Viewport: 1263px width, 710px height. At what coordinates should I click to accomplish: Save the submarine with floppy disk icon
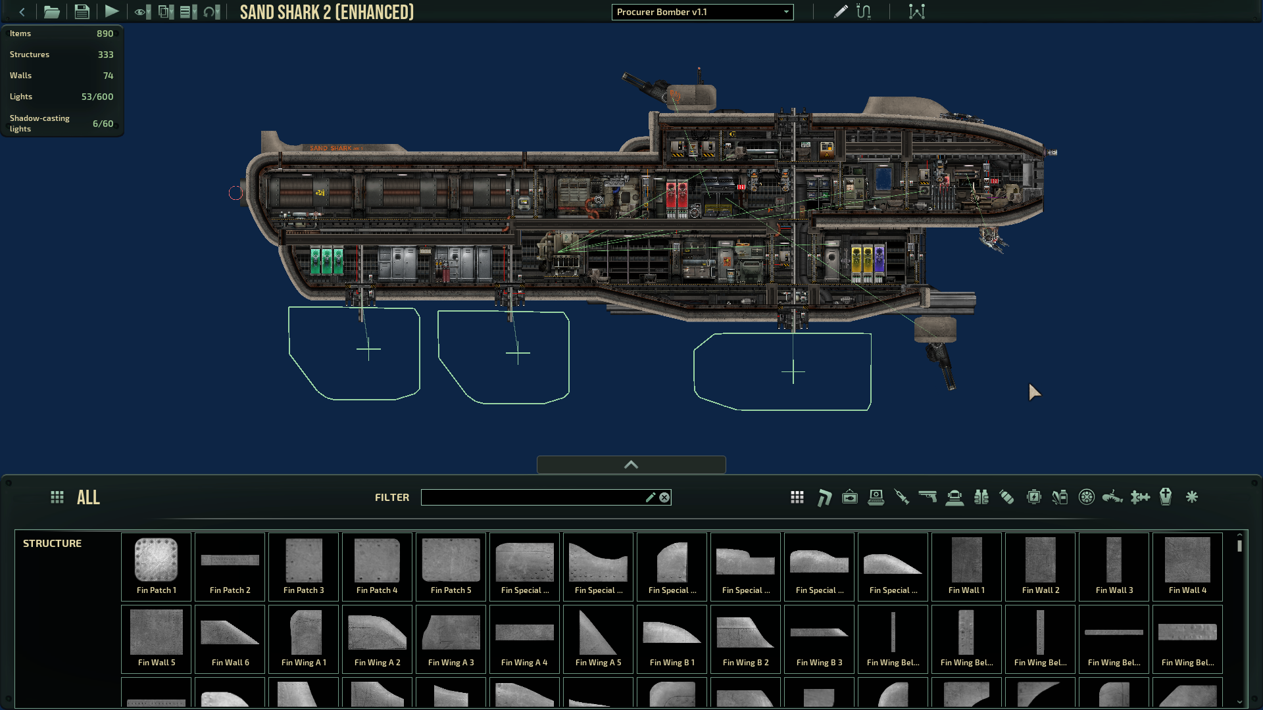(82, 12)
